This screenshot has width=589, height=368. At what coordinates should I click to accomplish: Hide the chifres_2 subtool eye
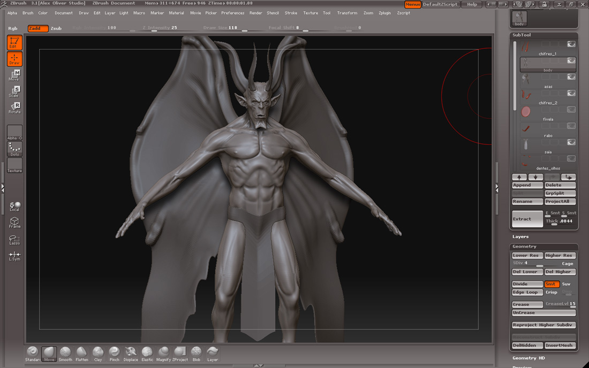pyautogui.click(x=571, y=93)
